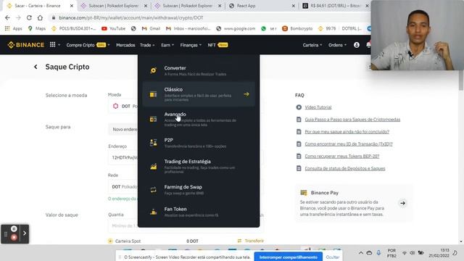Switch to the React App tab
This screenshot has width=464, height=261.
(x=246, y=6)
